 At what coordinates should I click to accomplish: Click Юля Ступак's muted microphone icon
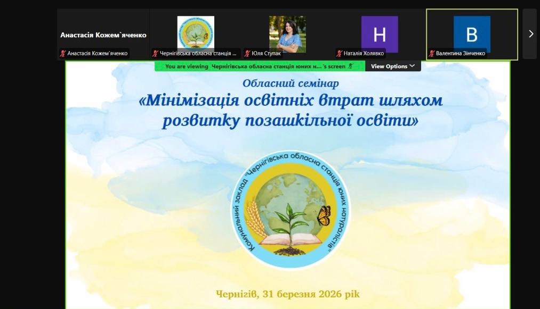[x=247, y=53]
